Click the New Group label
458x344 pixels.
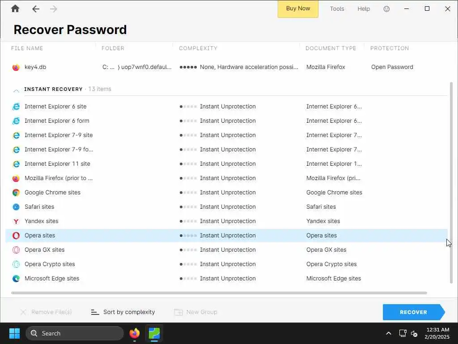click(202, 312)
